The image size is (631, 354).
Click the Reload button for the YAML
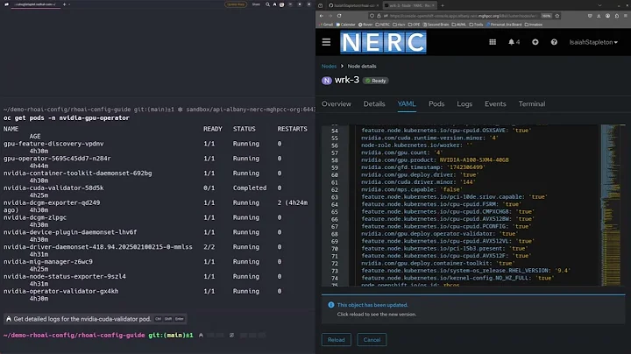tap(336, 339)
